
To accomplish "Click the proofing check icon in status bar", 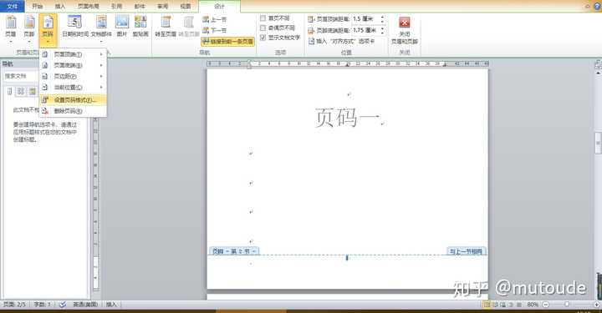I will pos(62,304).
